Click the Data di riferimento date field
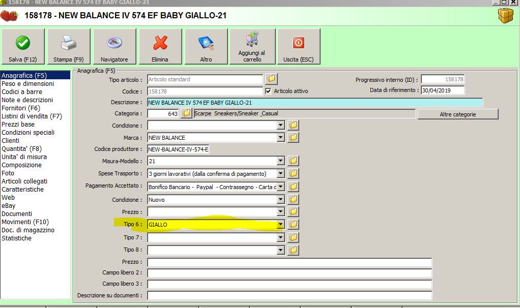This screenshot has width=520, height=308. 443,90
